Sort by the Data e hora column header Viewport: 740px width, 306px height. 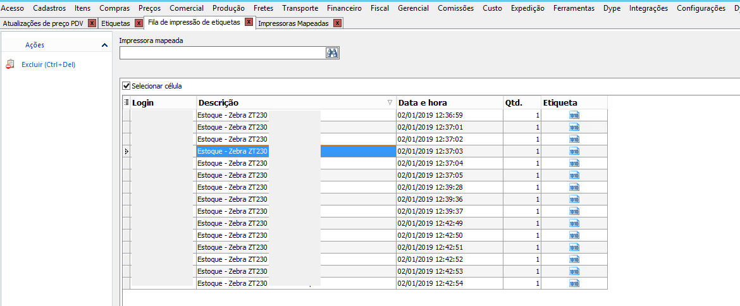450,102
